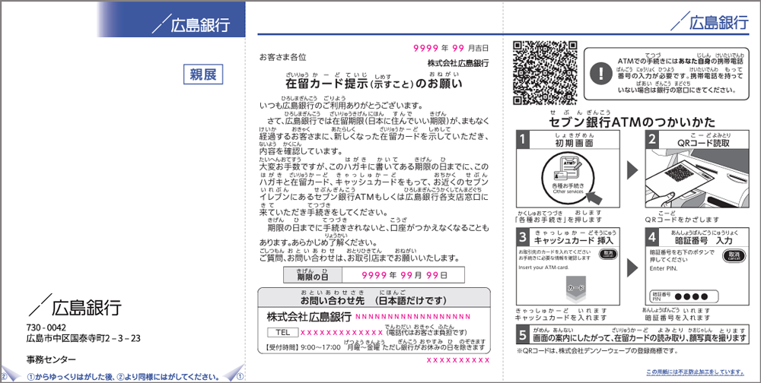Click the number 3 step badge

coord(522,237)
